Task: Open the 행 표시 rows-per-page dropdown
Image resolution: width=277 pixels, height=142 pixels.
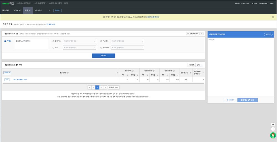Action: 114,87
